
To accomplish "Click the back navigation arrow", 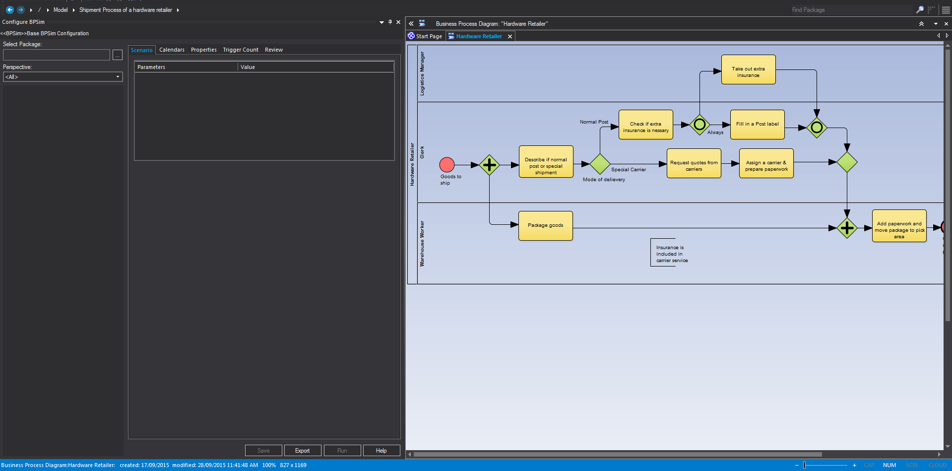I will [x=9, y=10].
